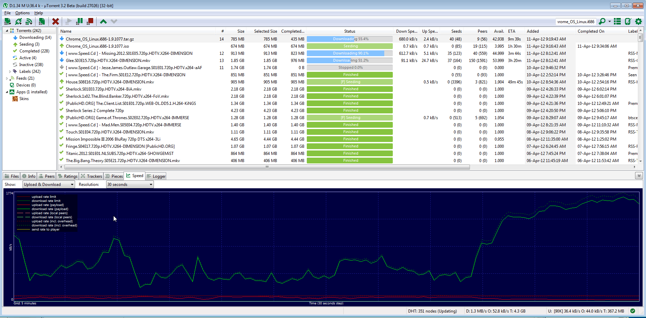Switch to the Files tab
Image resolution: width=646 pixels, height=318 pixels.
click(12, 176)
